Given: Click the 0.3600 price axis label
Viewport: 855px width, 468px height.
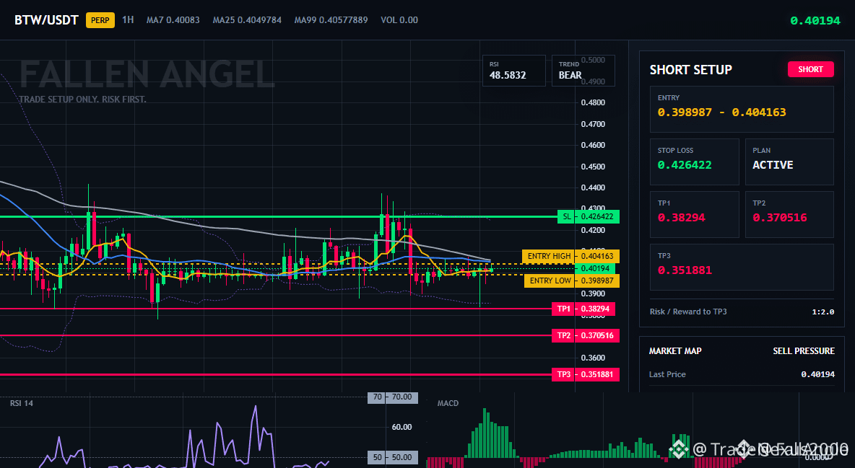Looking at the screenshot, I should coord(594,358).
